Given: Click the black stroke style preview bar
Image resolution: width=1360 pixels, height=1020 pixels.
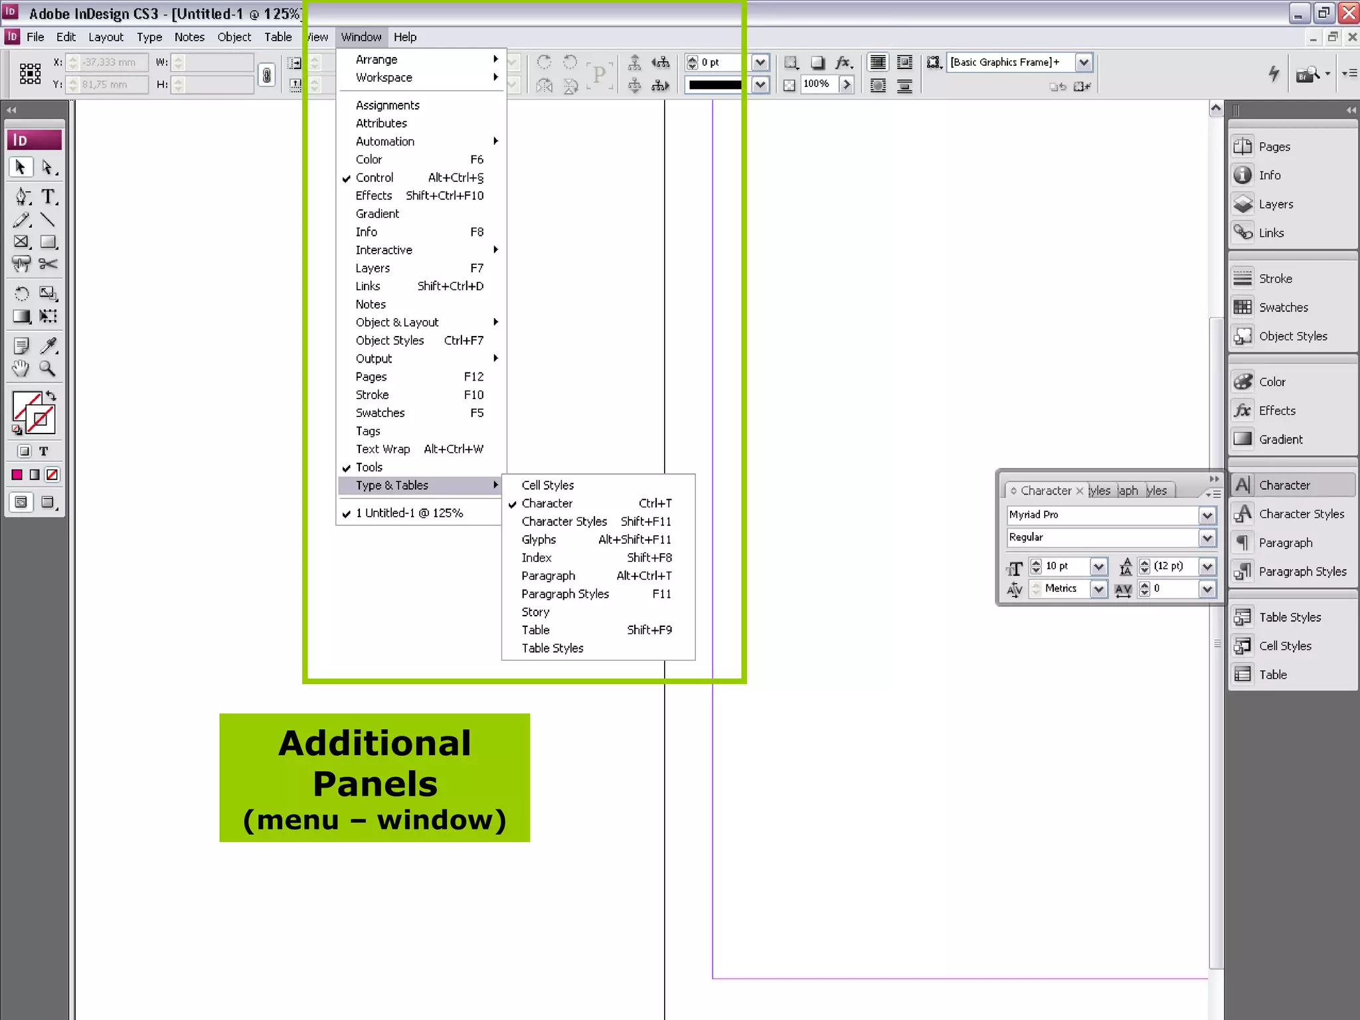Looking at the screenshot, I should tap(716, 85).
